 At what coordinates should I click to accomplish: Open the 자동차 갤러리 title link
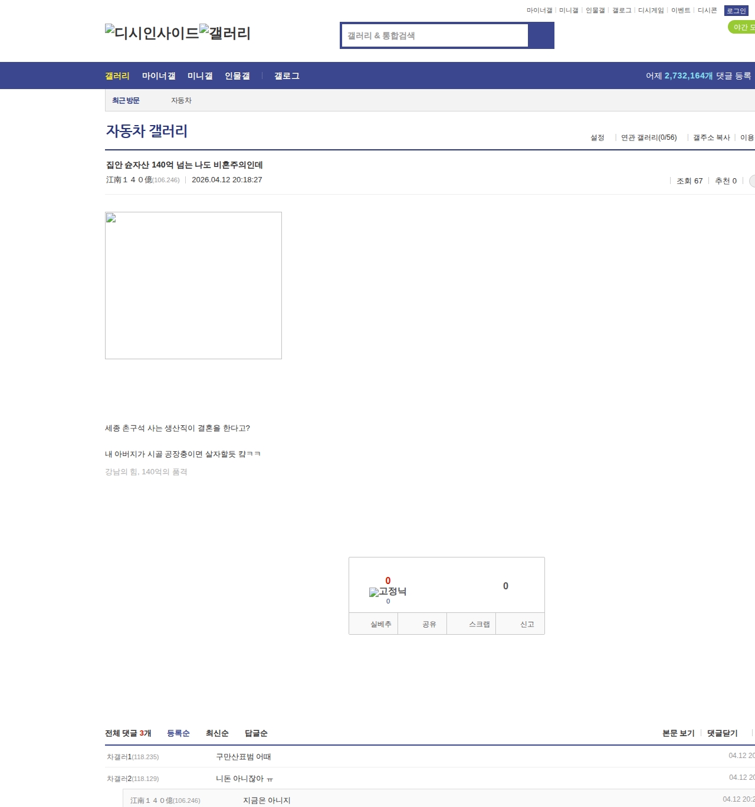click(x=147, y=131)
